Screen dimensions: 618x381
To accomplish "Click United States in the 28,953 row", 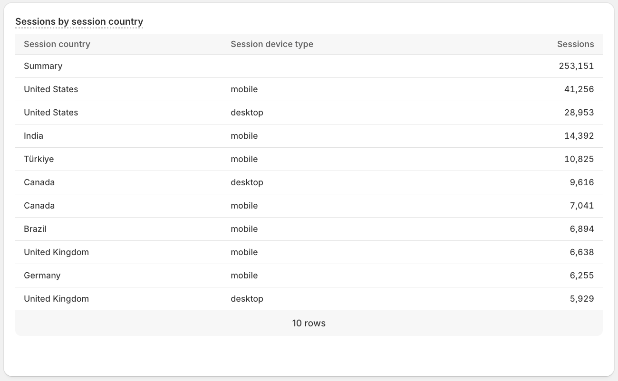I will [x=51, y=113].
